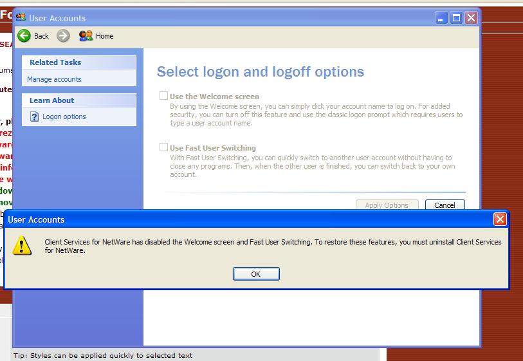Click the 'Select logon and logoff options' heading
The width and height of the screenshot is (523, 361).
[x=260, y=71]
